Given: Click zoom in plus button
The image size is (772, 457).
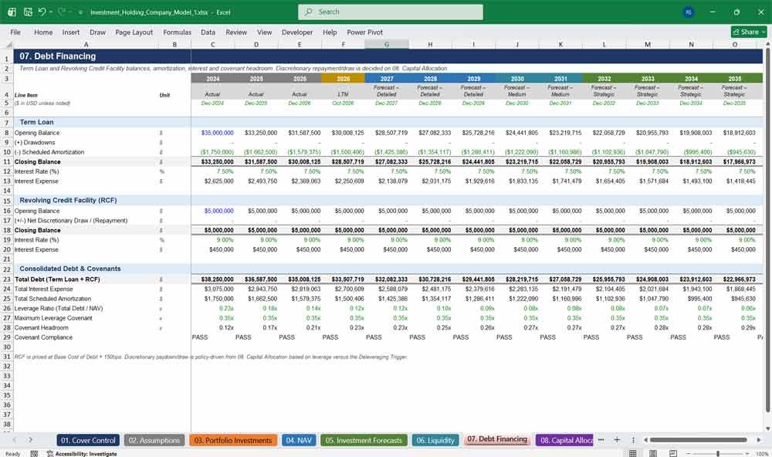Looking at the screenshot, I should [748, 454].
